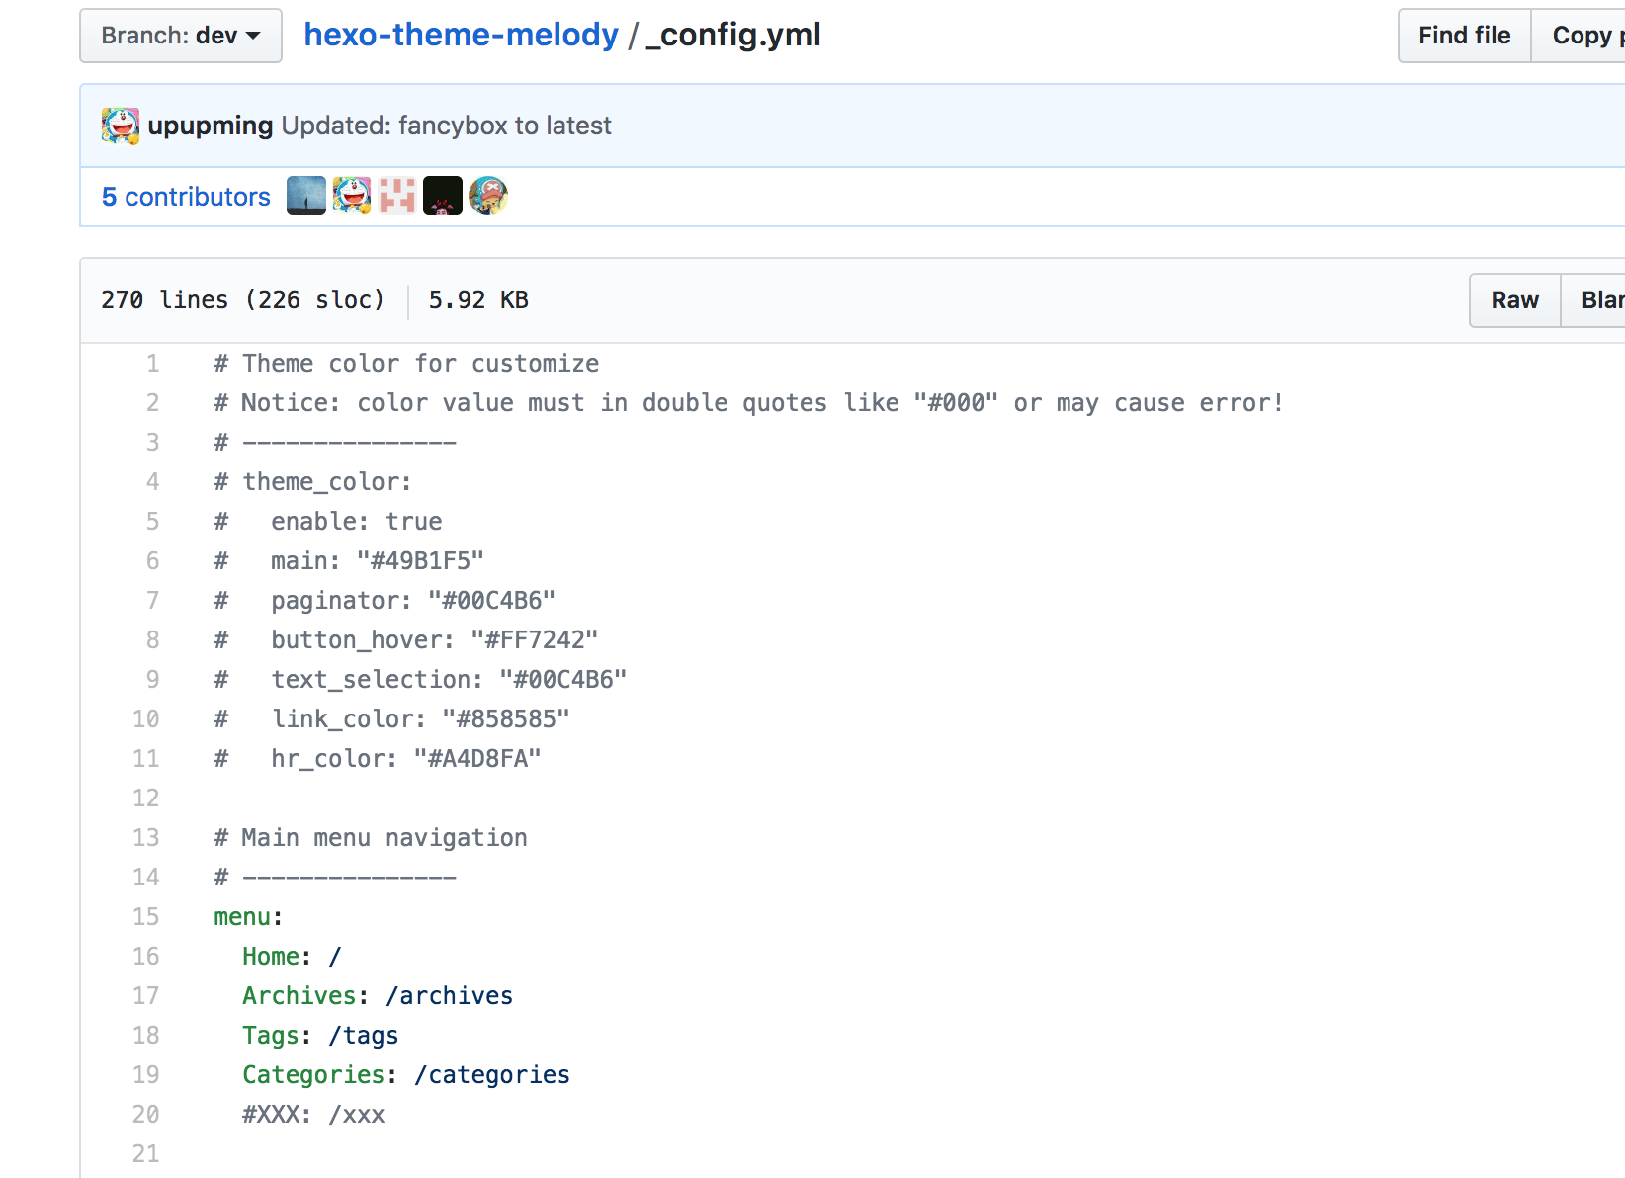Click the '_config.yml' file name in breadcrumb
Screen dimensions: 1625x1178
pos(734,35)
